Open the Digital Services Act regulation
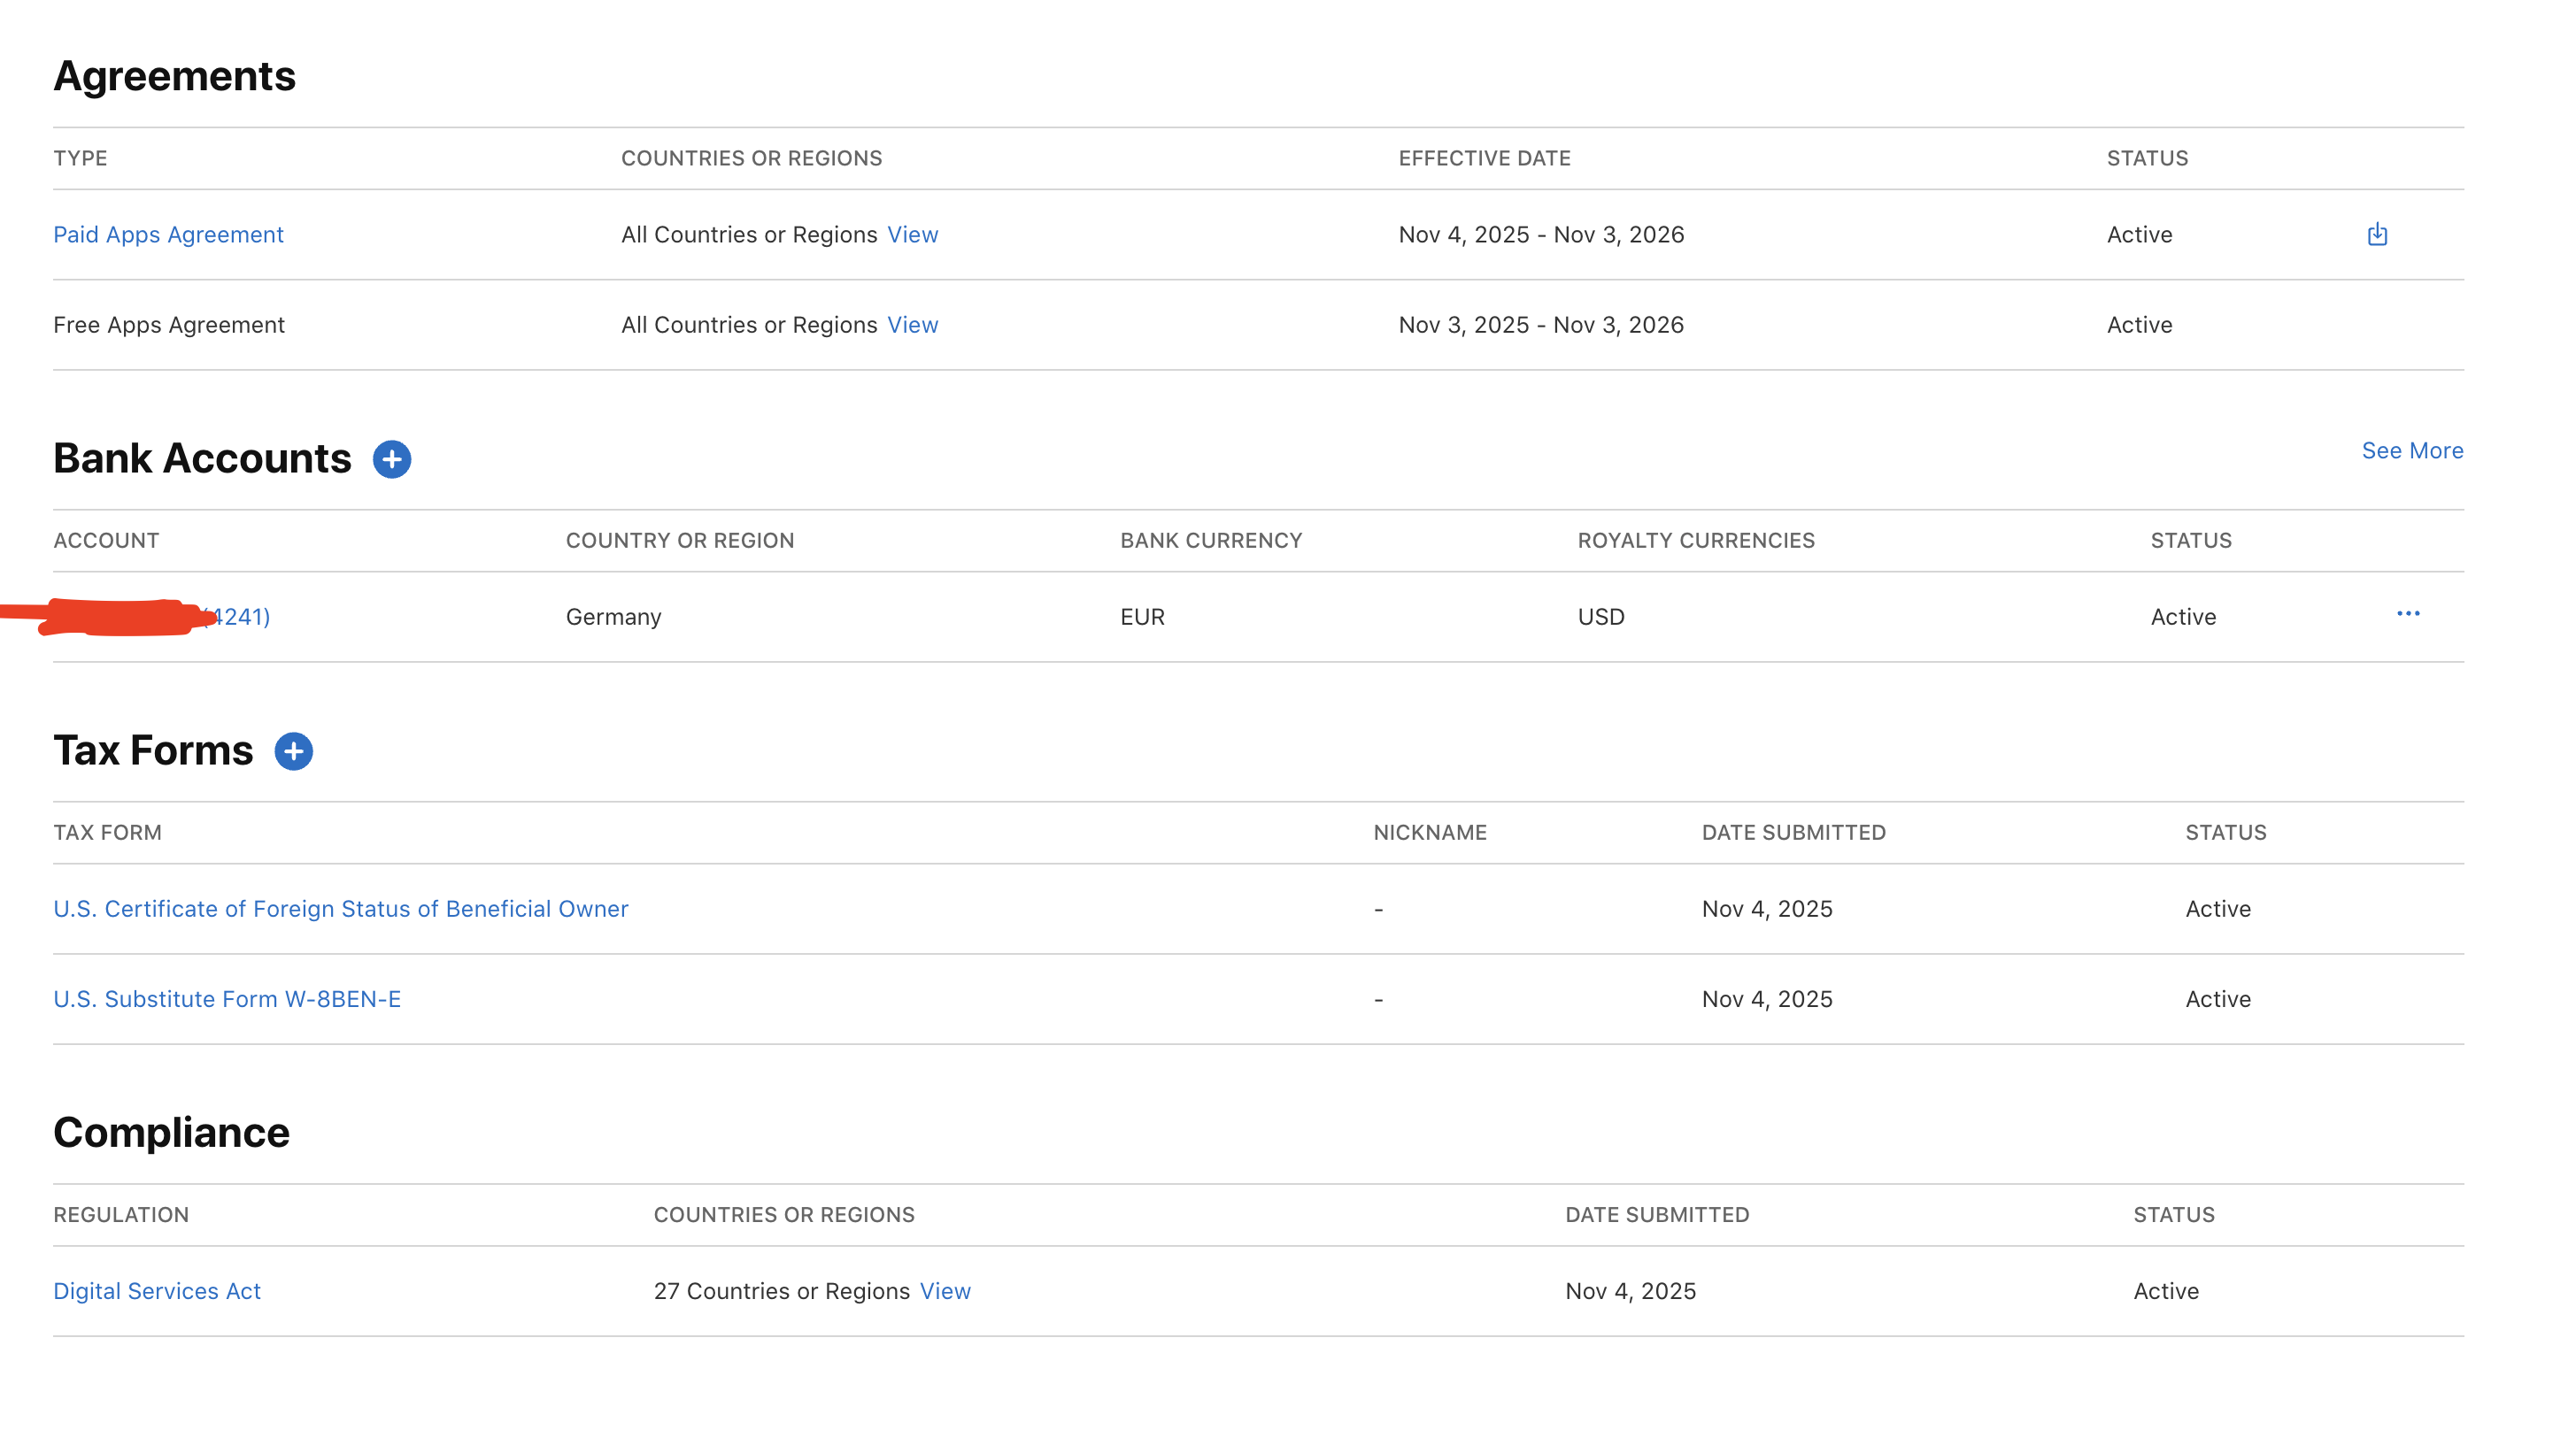The width and height of the screenshot is (2576, 1453). coord(157,1291)
